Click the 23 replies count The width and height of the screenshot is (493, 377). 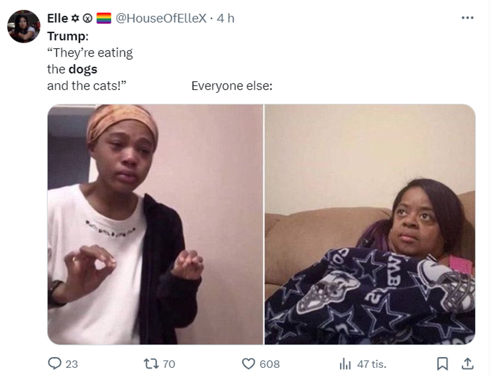point(72,364)
